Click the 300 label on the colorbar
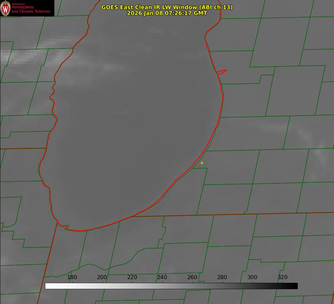This screenshot has height=304, width=334. tap(252, 277)
